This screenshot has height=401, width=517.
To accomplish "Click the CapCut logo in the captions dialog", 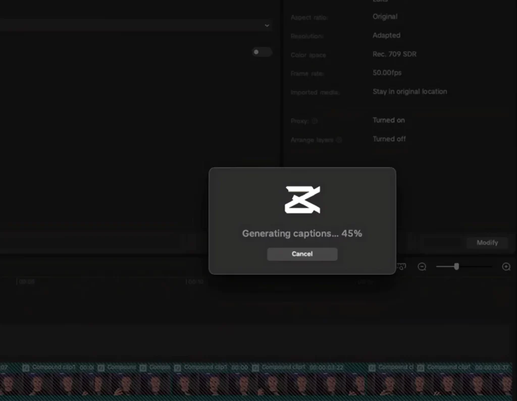I will coord(302,199).
